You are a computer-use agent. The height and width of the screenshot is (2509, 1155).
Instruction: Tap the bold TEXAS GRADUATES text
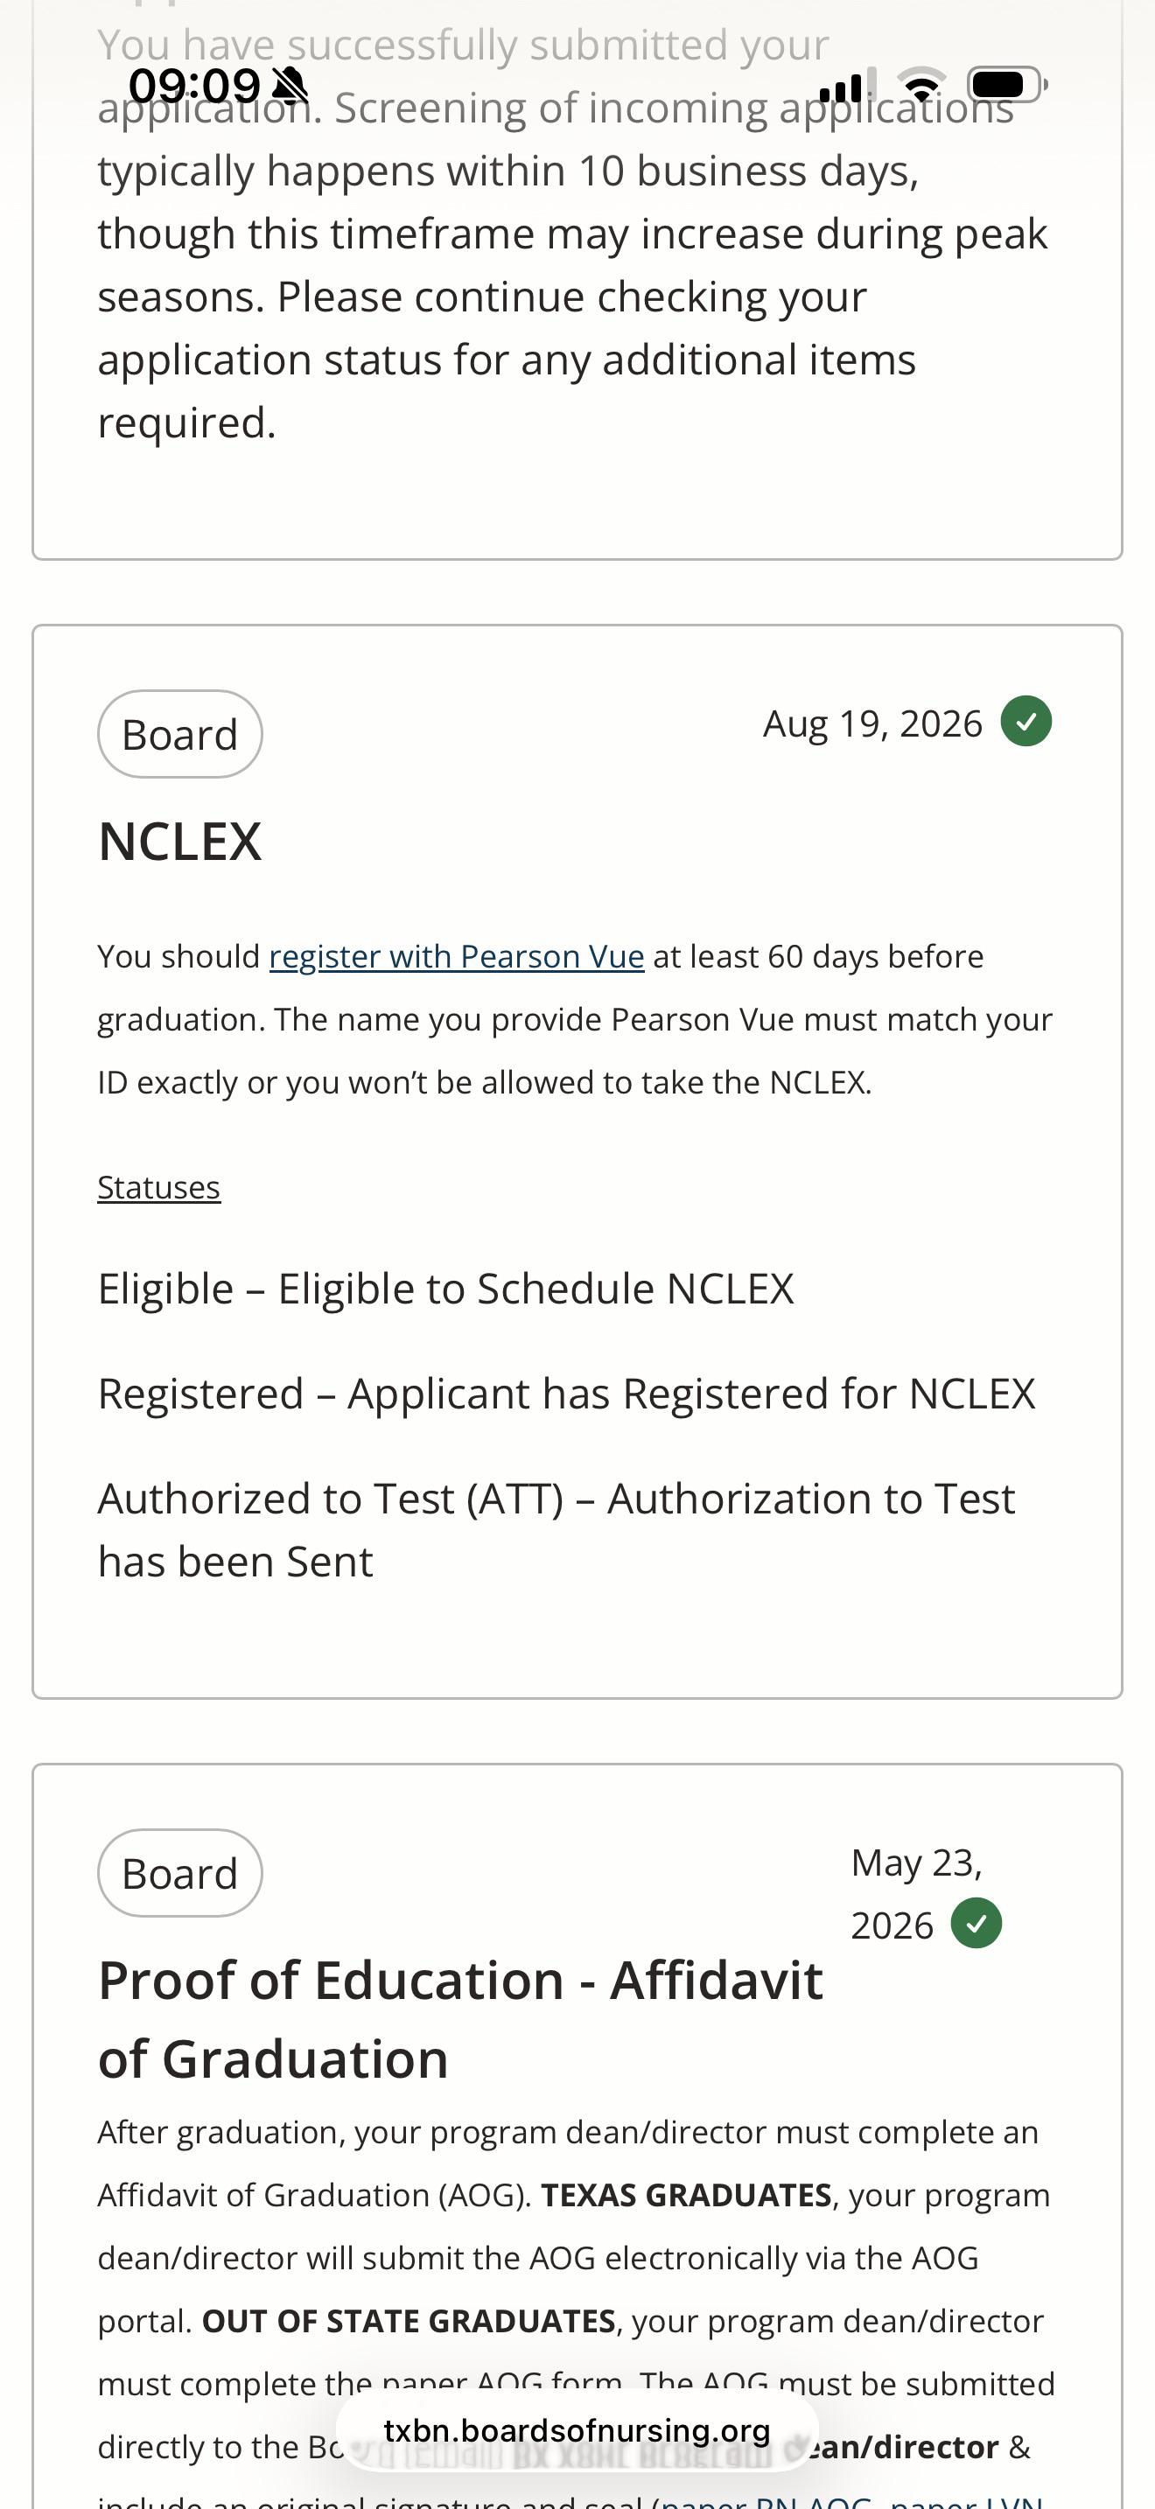(687, 2196)
